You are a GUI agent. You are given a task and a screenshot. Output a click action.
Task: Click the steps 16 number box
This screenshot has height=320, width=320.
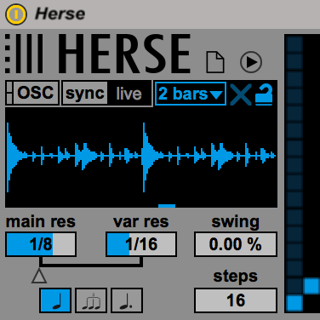[x=236, y=300]
